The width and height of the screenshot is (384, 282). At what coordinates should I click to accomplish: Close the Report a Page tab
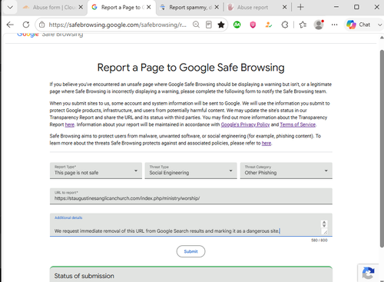tap(149, 7)
